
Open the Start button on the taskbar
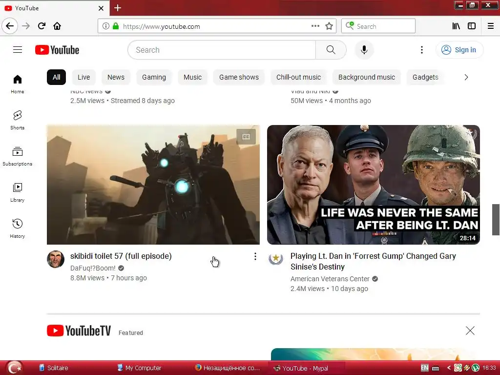[x=14, y=368]
